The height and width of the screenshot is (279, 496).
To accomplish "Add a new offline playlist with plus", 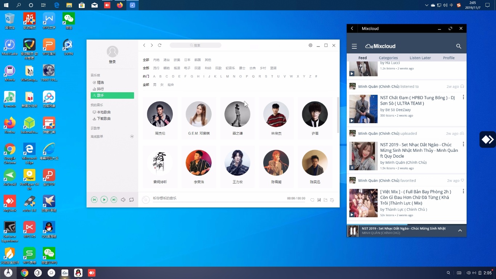I will pyautogui.click(x=132, y=137).
